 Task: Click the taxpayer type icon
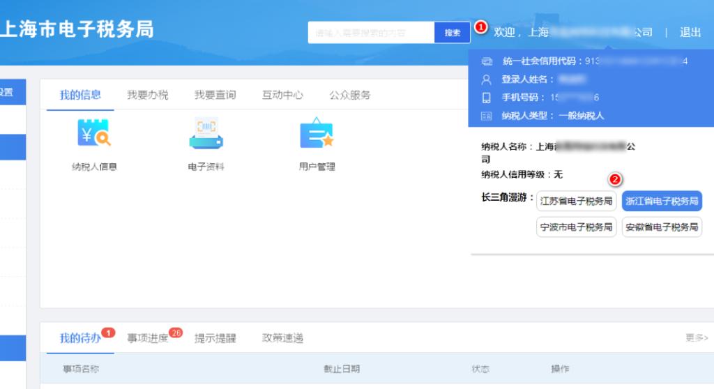coord(487,116)
